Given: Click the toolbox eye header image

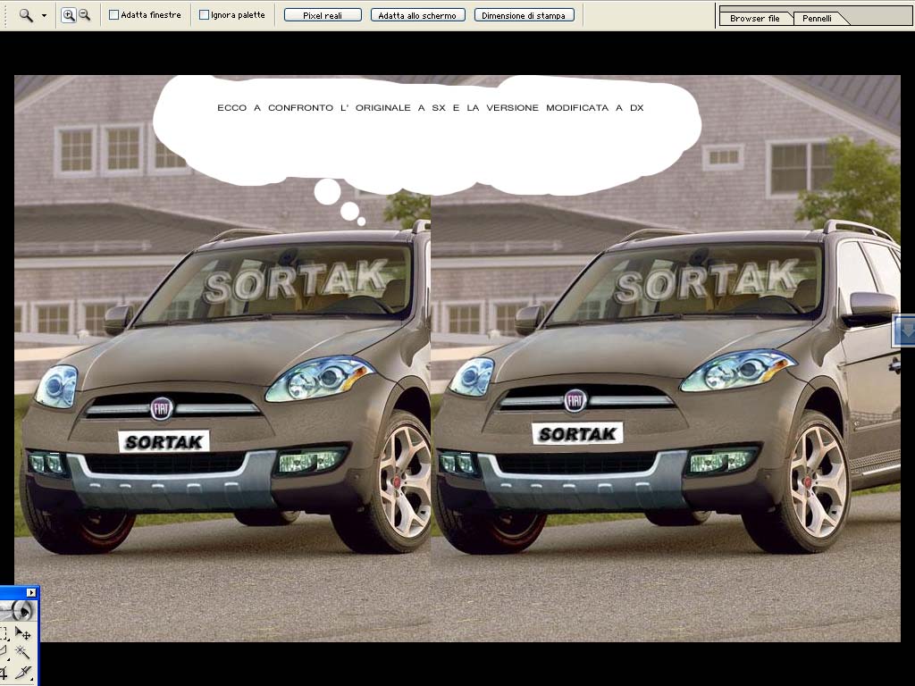Looking at the screenshot, I should click(18, 611).
